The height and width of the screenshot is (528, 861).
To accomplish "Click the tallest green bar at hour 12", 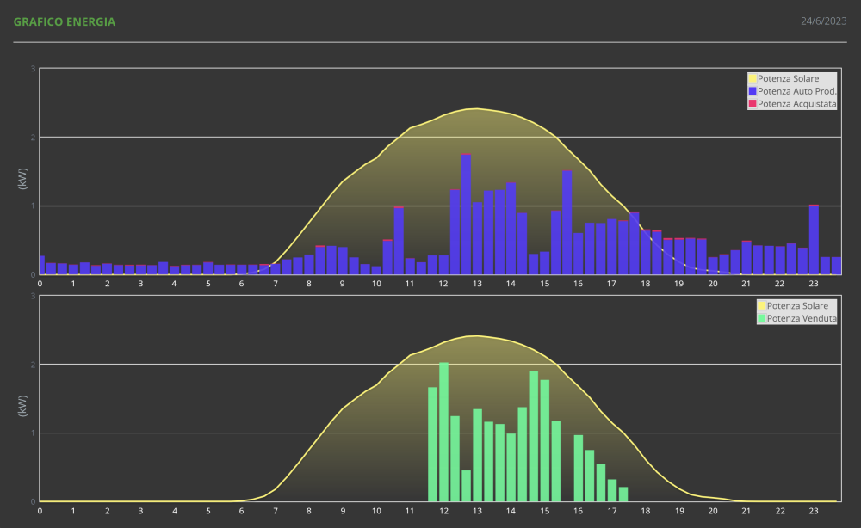I will [x=443, y=432].
